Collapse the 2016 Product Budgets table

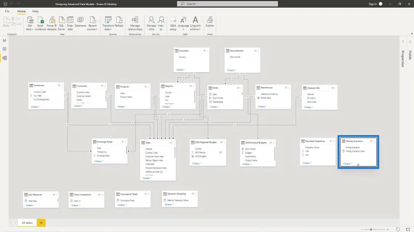[x=247, y=164]
